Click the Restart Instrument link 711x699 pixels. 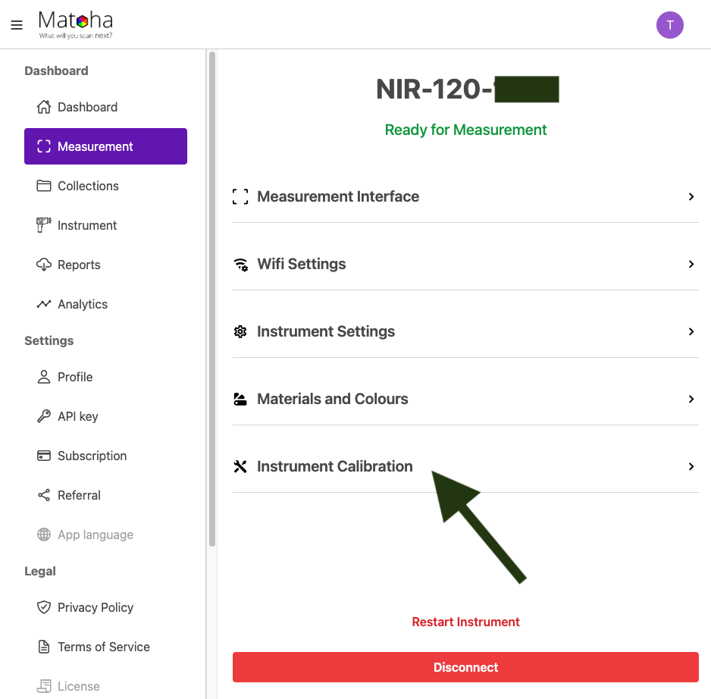pyautogui.click(x=465, y=622)
